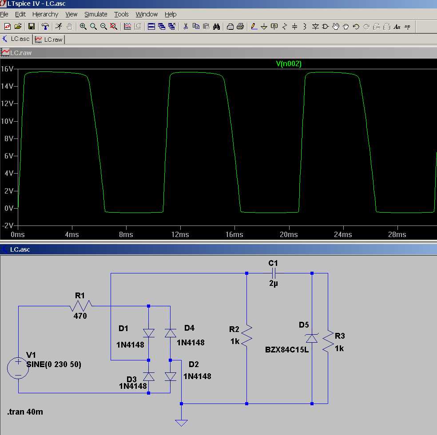This screenshot has width=437, height=435.
Task: Select the Capacitor component tool
Action: [x=294, y=27]
